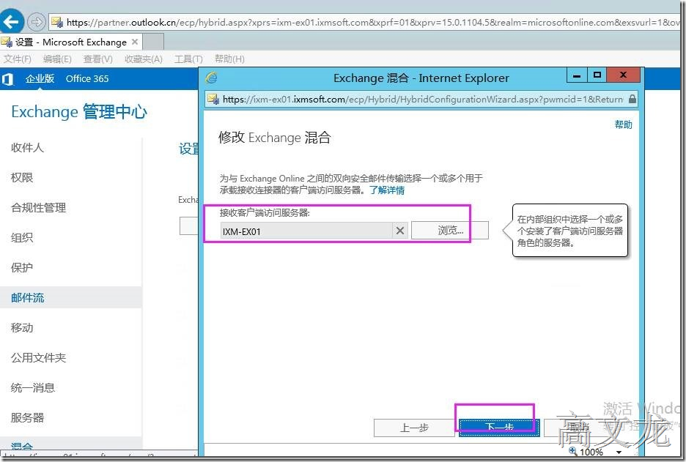
Task: Remove IXM-EX01 with the X icon
Action: (400, 231)
